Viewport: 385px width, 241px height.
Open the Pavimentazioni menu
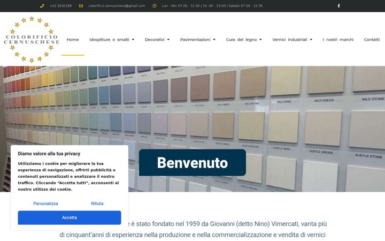point(195,40)
